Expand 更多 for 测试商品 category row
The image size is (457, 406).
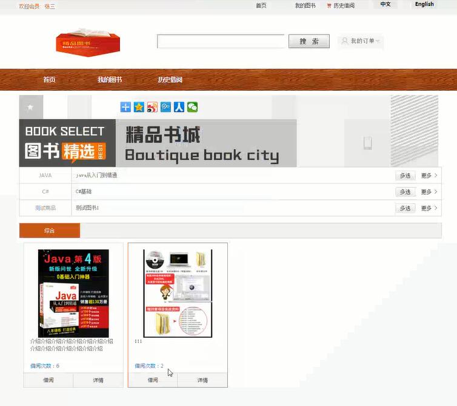pyautogui.click(x=429, y=208)
